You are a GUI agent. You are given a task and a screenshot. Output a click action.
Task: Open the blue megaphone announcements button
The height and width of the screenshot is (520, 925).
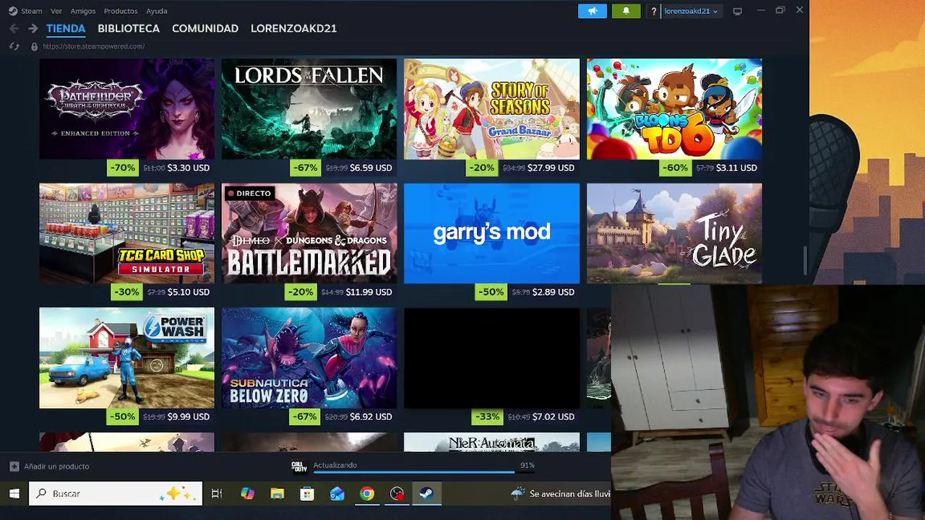pos(592,11)
